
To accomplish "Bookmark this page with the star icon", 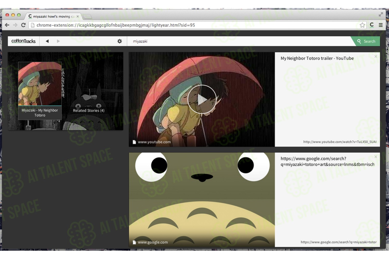I will coord(362,25).
